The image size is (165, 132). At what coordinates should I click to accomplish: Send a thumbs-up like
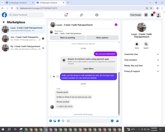click(117, 121)
